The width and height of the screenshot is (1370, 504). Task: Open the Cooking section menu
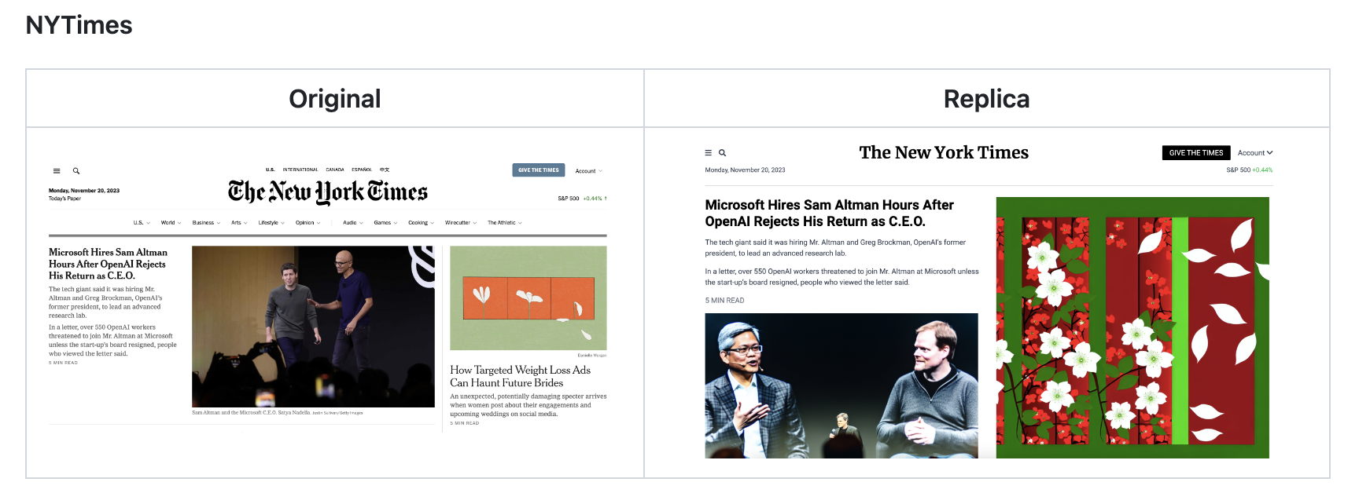click(x=421, y=223)
